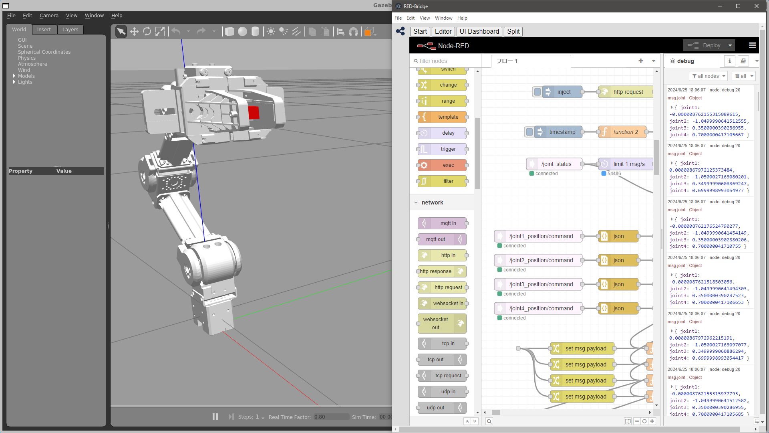Expand the Lights tree item
The height and width of the screenshot is (433, 769).
[14, 82]
